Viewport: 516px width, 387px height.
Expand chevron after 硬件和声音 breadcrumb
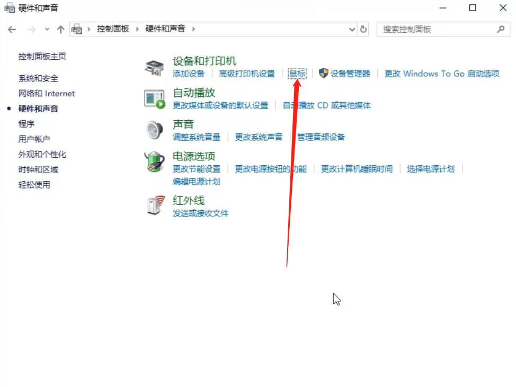pyautogui.click(x=193, y=29)
